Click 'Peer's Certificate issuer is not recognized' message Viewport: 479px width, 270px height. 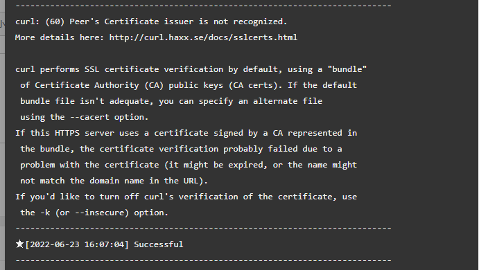[x=178, y=21]
